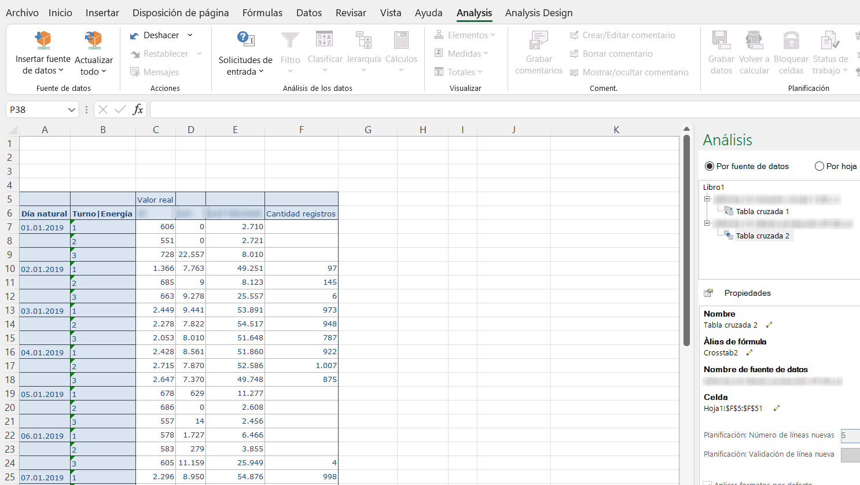
Task: Click the Restablecer redo icon
Action: pyautogui.click(x=135, y=54)
